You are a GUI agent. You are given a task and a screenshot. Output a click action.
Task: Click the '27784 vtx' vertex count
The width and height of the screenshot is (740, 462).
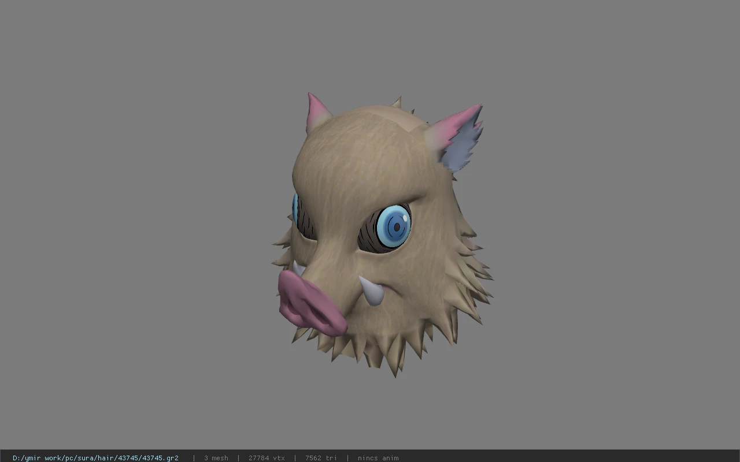click(x=267, y=458)
